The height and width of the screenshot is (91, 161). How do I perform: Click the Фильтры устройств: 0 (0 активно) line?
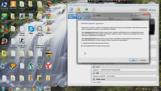pos(104,76)
